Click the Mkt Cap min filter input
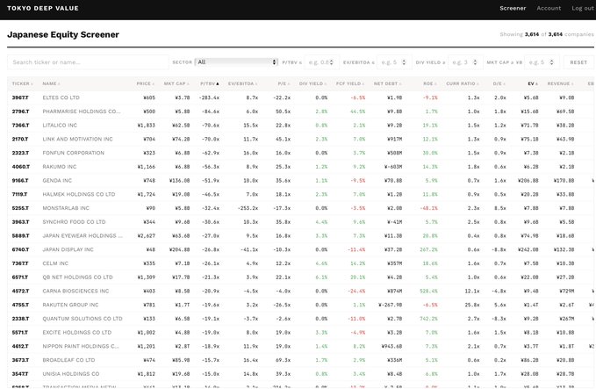 (542, 62)
